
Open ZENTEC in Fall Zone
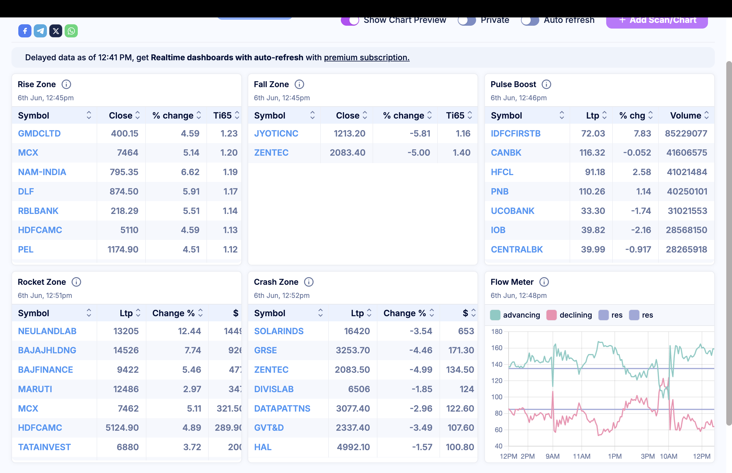271,153
